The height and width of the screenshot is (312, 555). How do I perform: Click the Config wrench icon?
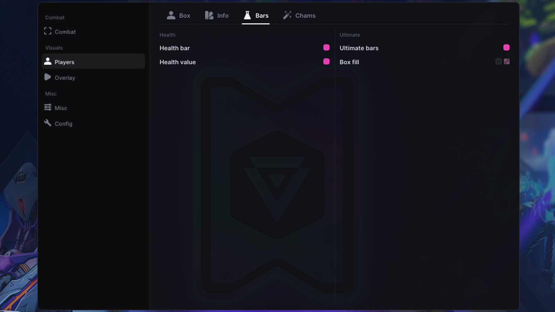48,123
